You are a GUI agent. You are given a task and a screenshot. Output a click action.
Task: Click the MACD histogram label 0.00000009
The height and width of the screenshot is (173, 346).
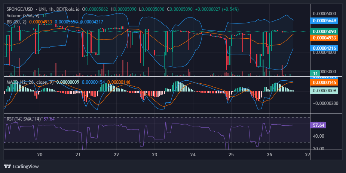324,90
